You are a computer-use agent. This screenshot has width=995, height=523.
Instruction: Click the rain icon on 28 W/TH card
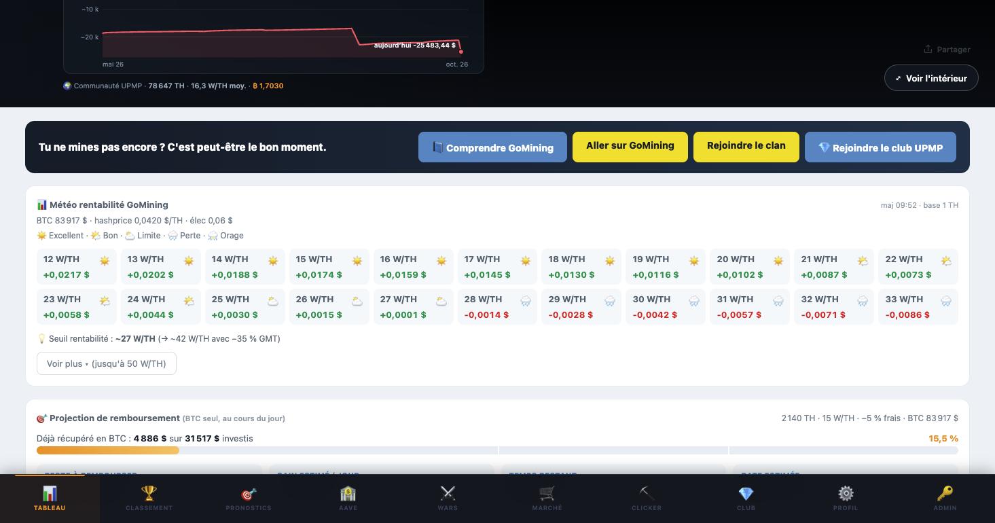[526, 301]
